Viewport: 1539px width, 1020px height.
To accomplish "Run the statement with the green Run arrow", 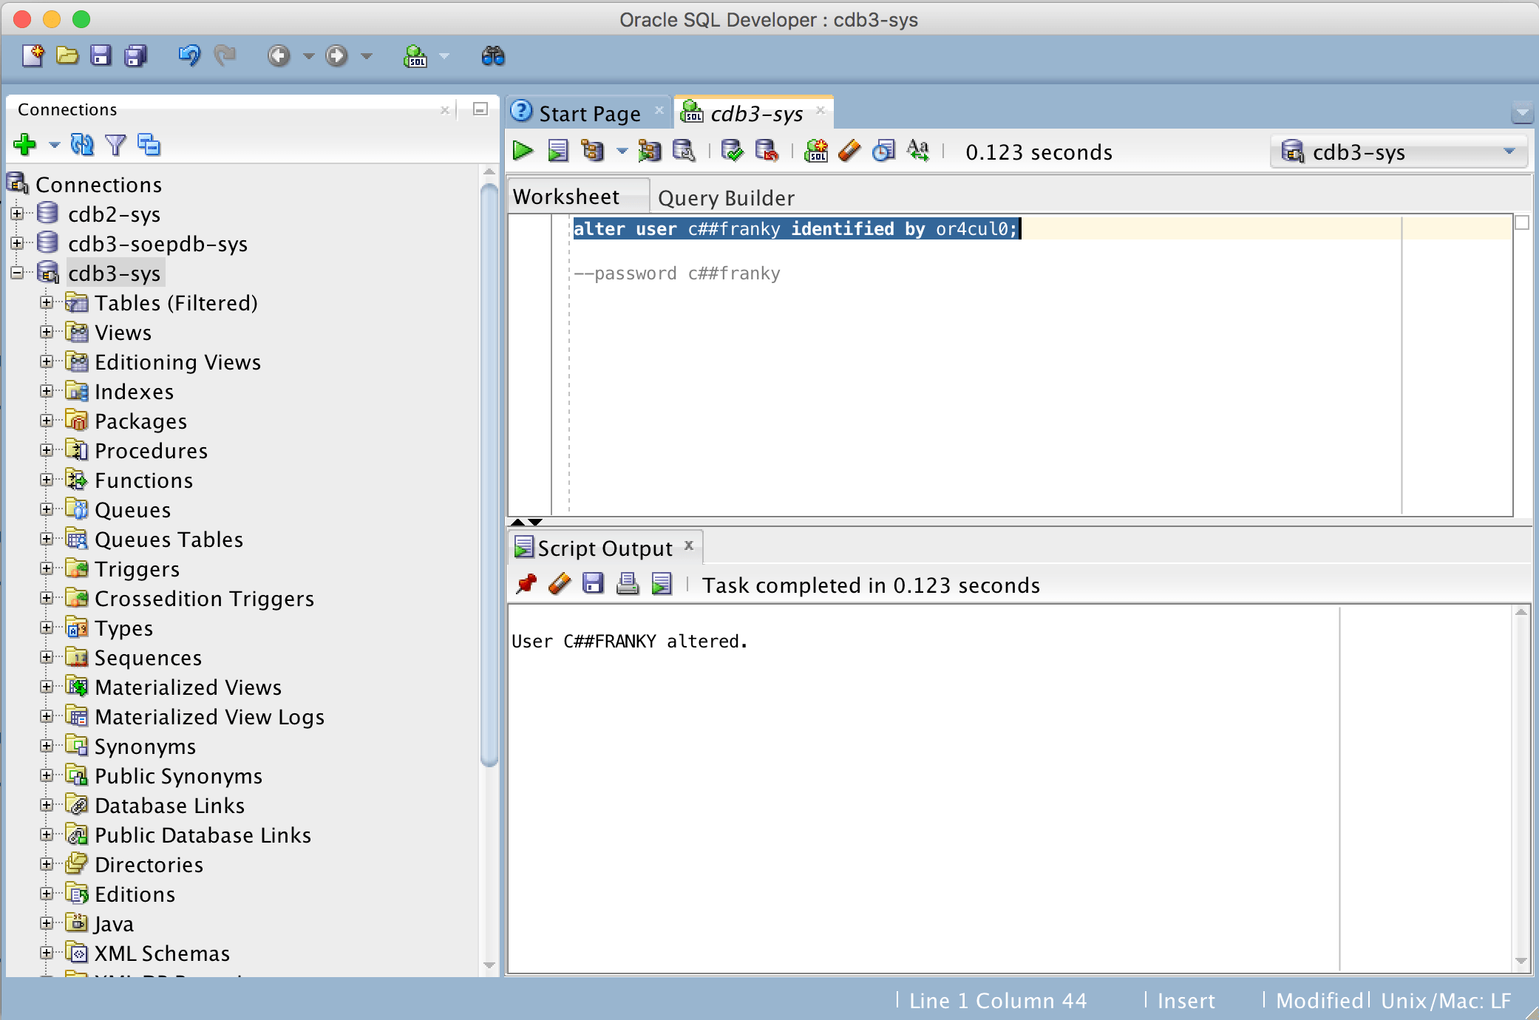I will 523,152.
